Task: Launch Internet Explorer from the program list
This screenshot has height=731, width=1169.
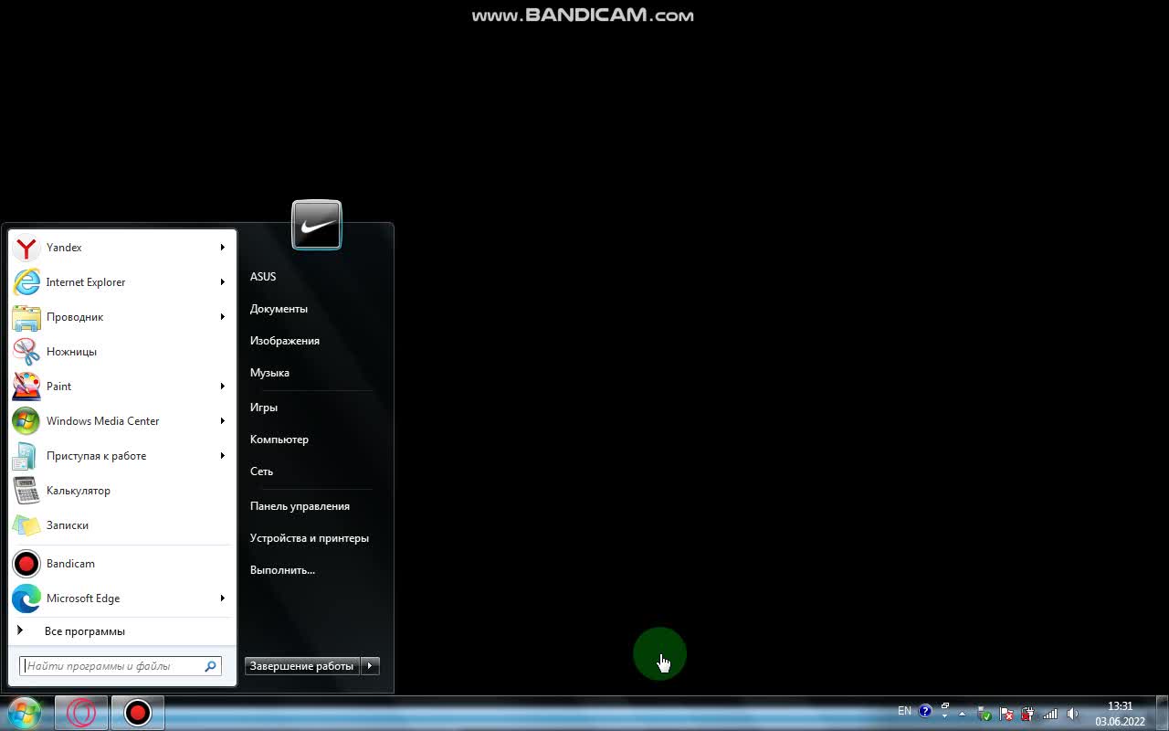Action: pyautogui.click(x=122, y=282)
